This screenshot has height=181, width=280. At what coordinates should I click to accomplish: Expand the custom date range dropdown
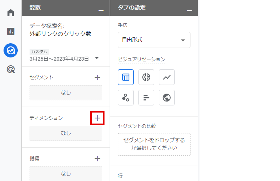[x=97, y=59]
